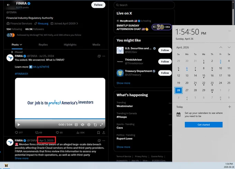The width and height of the screenshot is (235, 169).
Task: Open the SEC avatar in You might like
Action: tap(120, 50)
